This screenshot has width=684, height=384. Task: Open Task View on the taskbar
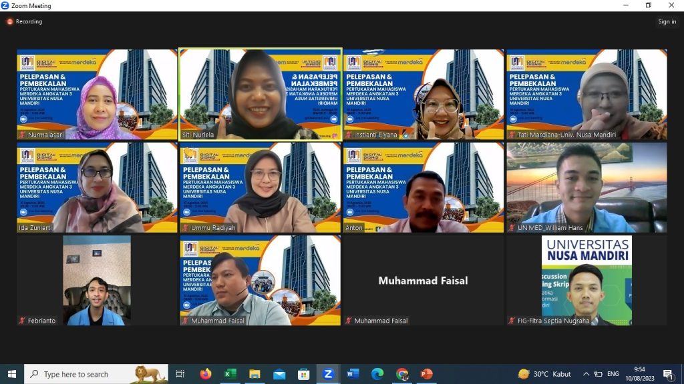[180, 374]
